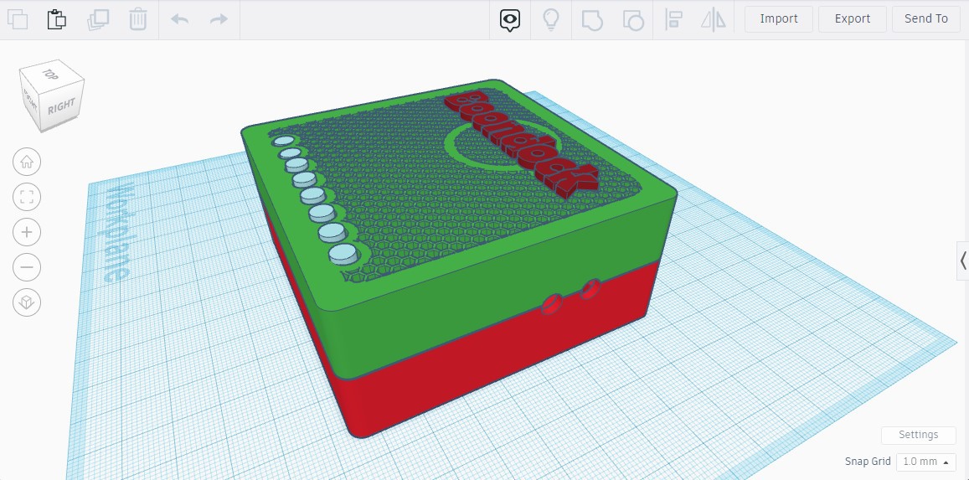Screen dimensions: 969x480
Task: Click the Undo arrow
Action: [x=180, y=19]
